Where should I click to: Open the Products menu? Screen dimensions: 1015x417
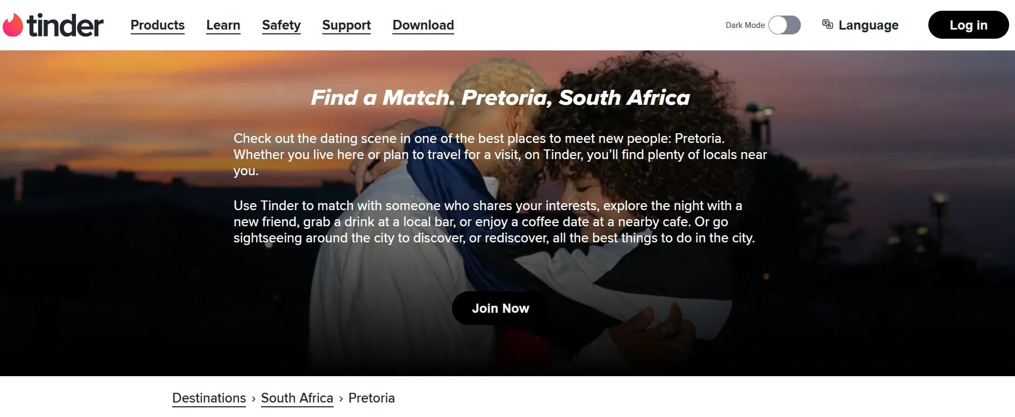[157, 25]
